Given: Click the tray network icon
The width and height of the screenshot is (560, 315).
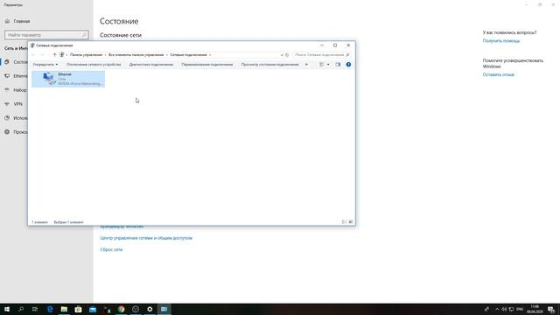Looking at the screenshot, I should 511,309.
